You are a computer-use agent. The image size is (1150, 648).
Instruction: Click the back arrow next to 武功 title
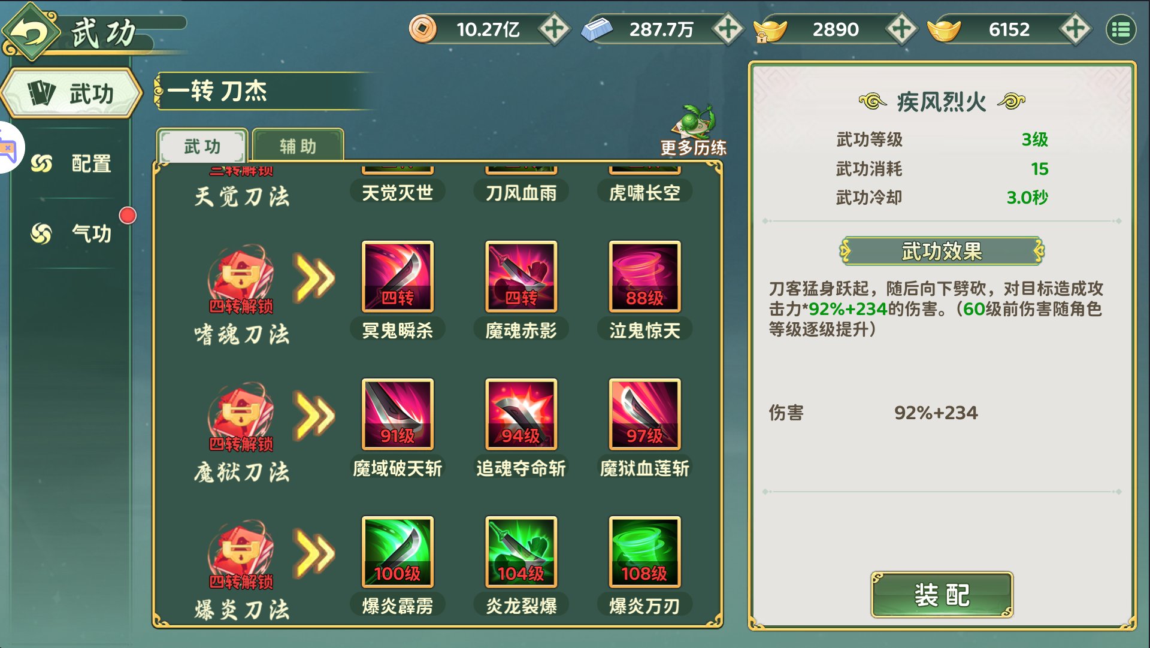pyautogui.click(x=31, y=31)
